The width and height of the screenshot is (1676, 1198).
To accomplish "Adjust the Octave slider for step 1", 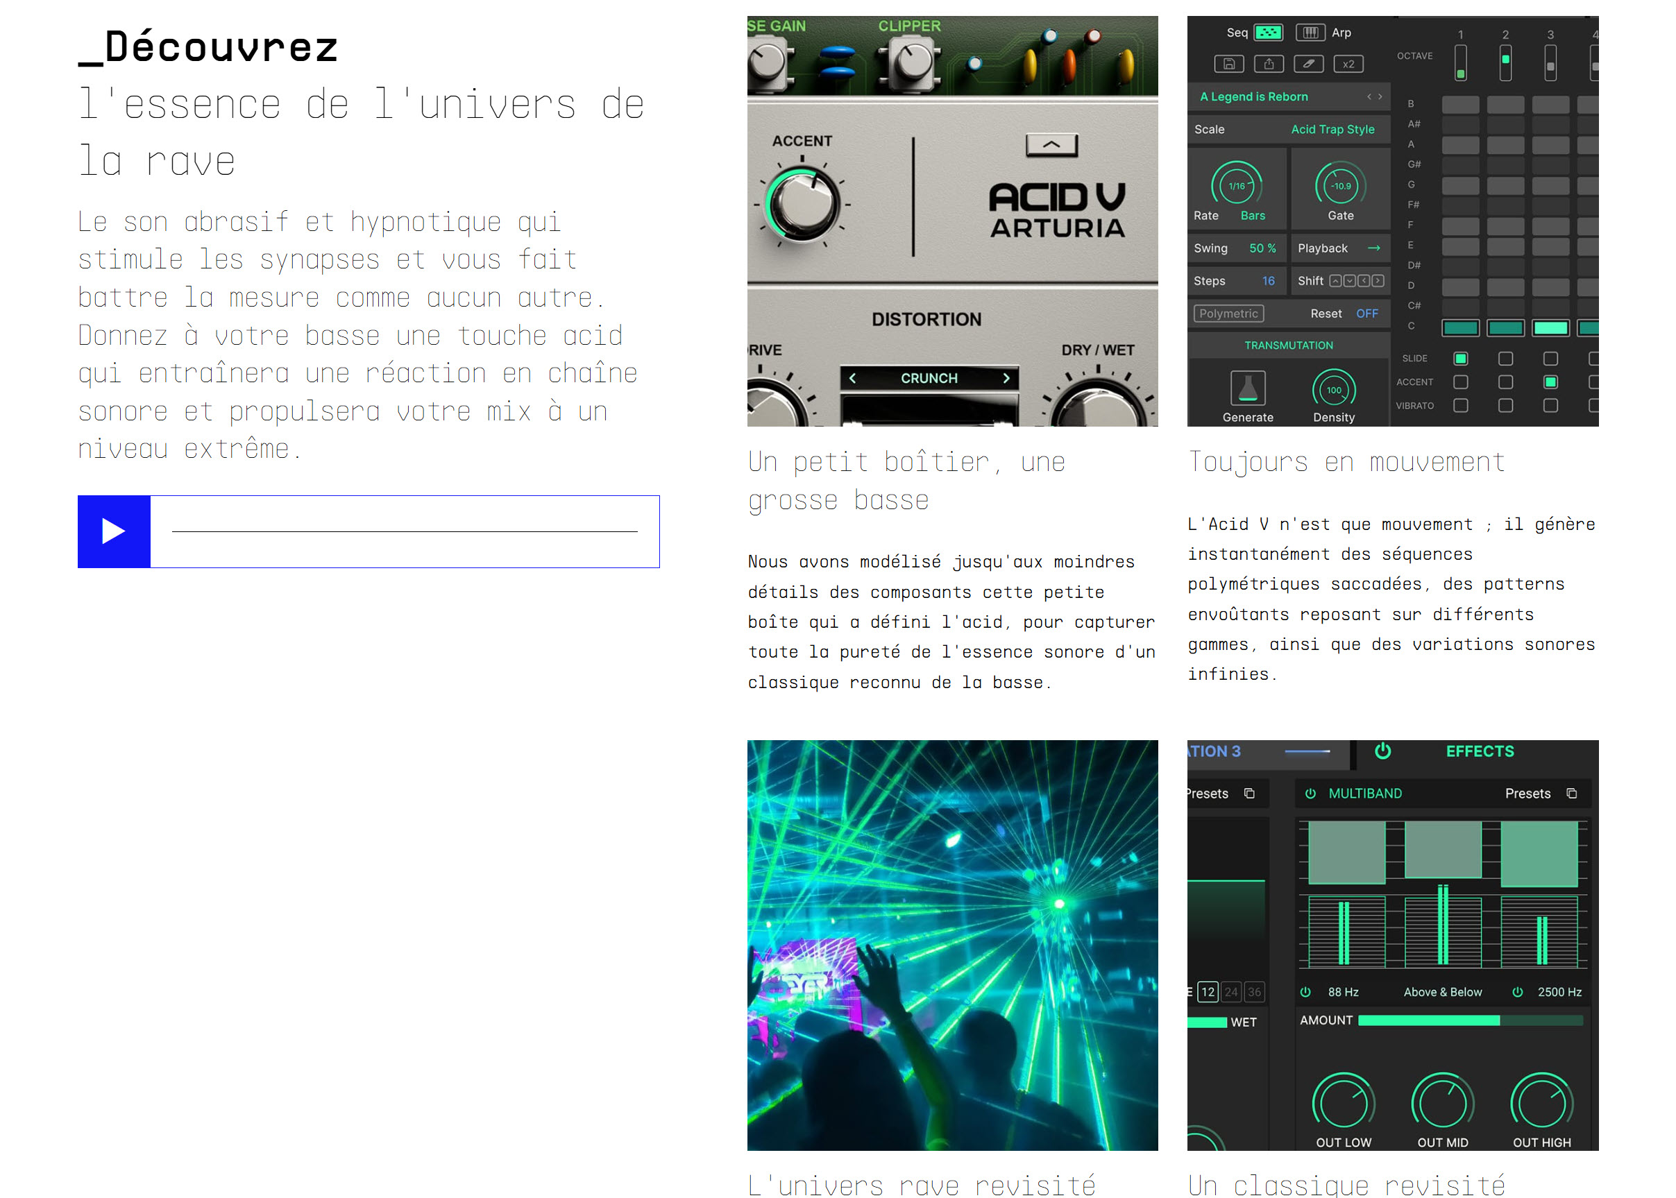I will 1460,63.
